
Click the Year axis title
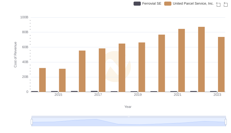click(x=128, y=107)
